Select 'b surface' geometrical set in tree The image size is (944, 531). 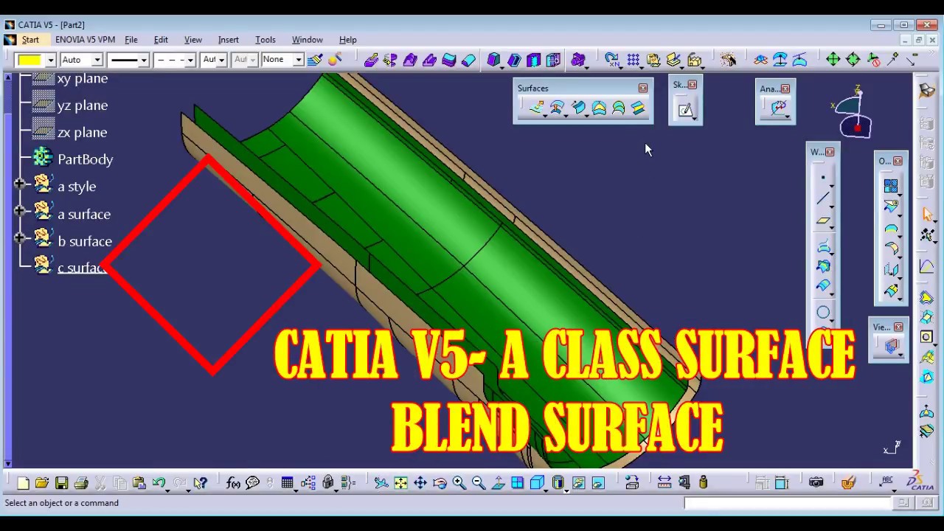click(x=85, y=241)
